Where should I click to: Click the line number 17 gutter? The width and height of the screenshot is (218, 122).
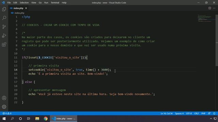(x=16, y=82)
